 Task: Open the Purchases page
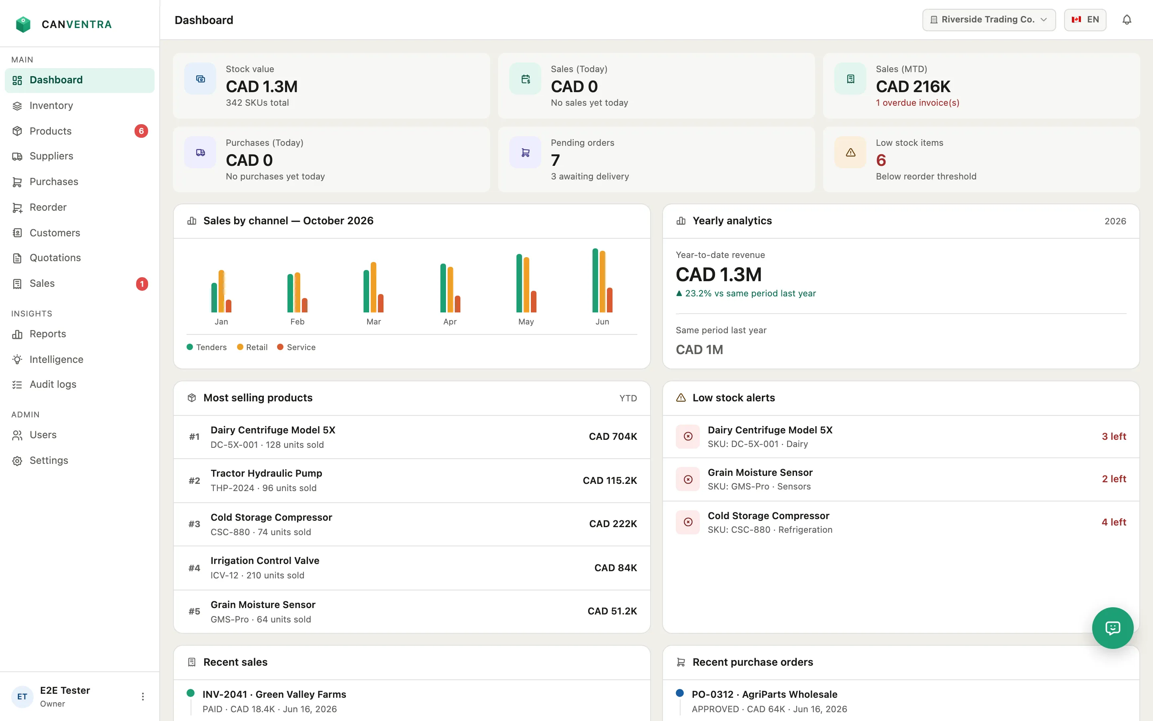click(x=80, y=182)
